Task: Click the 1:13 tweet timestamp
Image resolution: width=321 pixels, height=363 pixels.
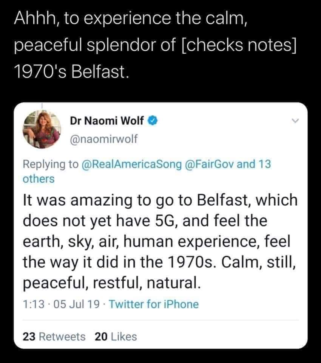Action: 34,304
